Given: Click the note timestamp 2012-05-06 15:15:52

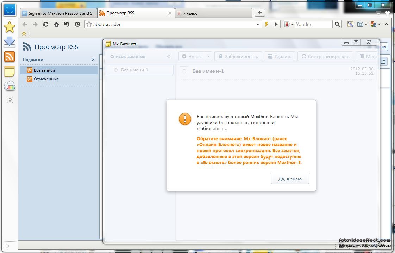Looking at the screenshot, I should tap(362, 71).
